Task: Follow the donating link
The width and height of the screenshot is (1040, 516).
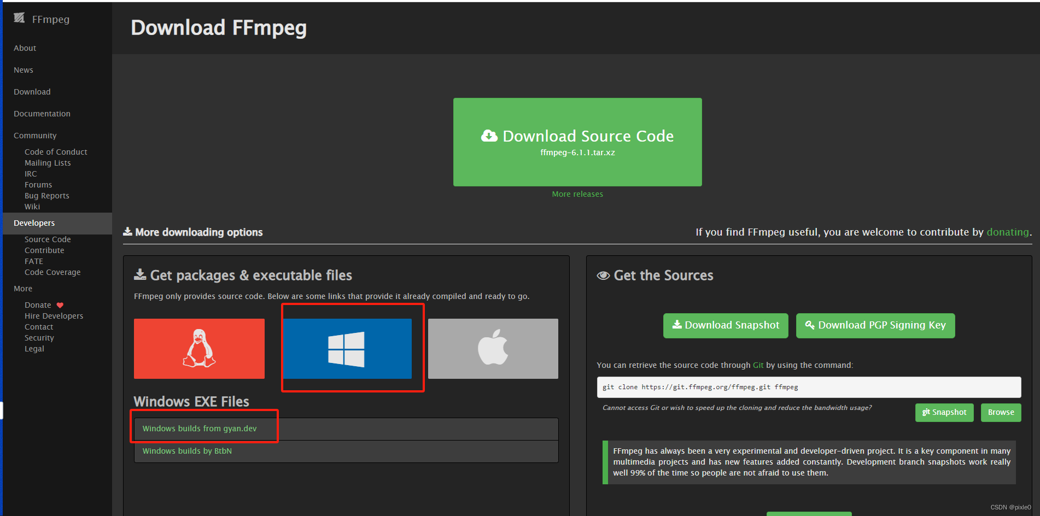Action: [x=1007, y=232]
